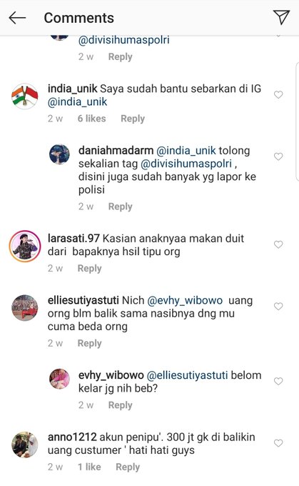299x486 pixels.
Task: View 1 like on anno1212's comment
Action: [x=89, y=467]
